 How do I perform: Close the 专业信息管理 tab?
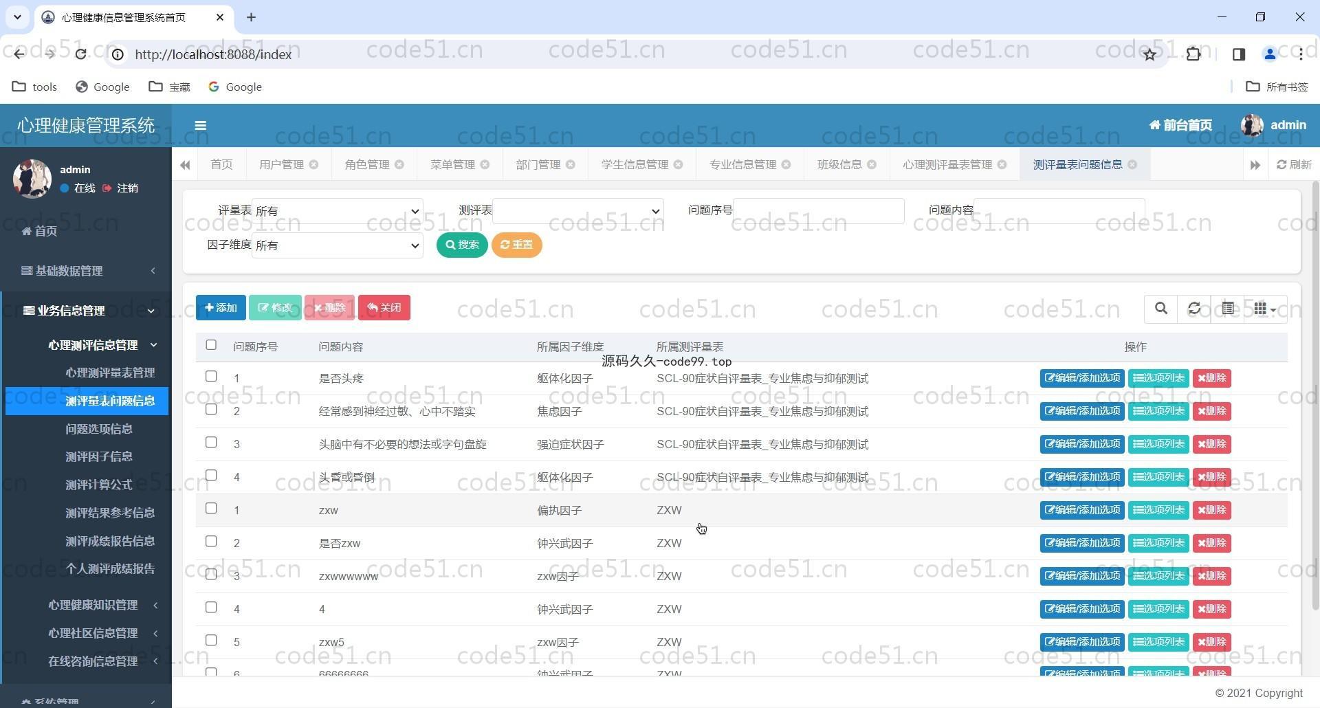[x=786, y=164]
